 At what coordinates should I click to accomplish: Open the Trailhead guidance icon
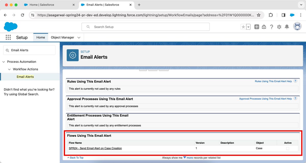pyautogui.click(x=264, y=27)
